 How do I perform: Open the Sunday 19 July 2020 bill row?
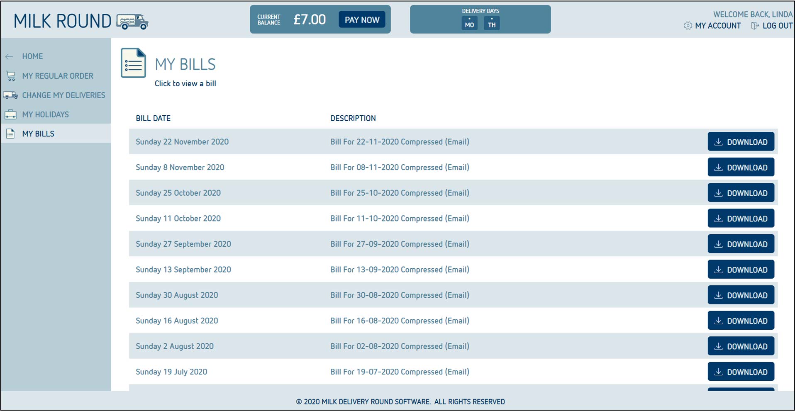(x=171, y=372)
